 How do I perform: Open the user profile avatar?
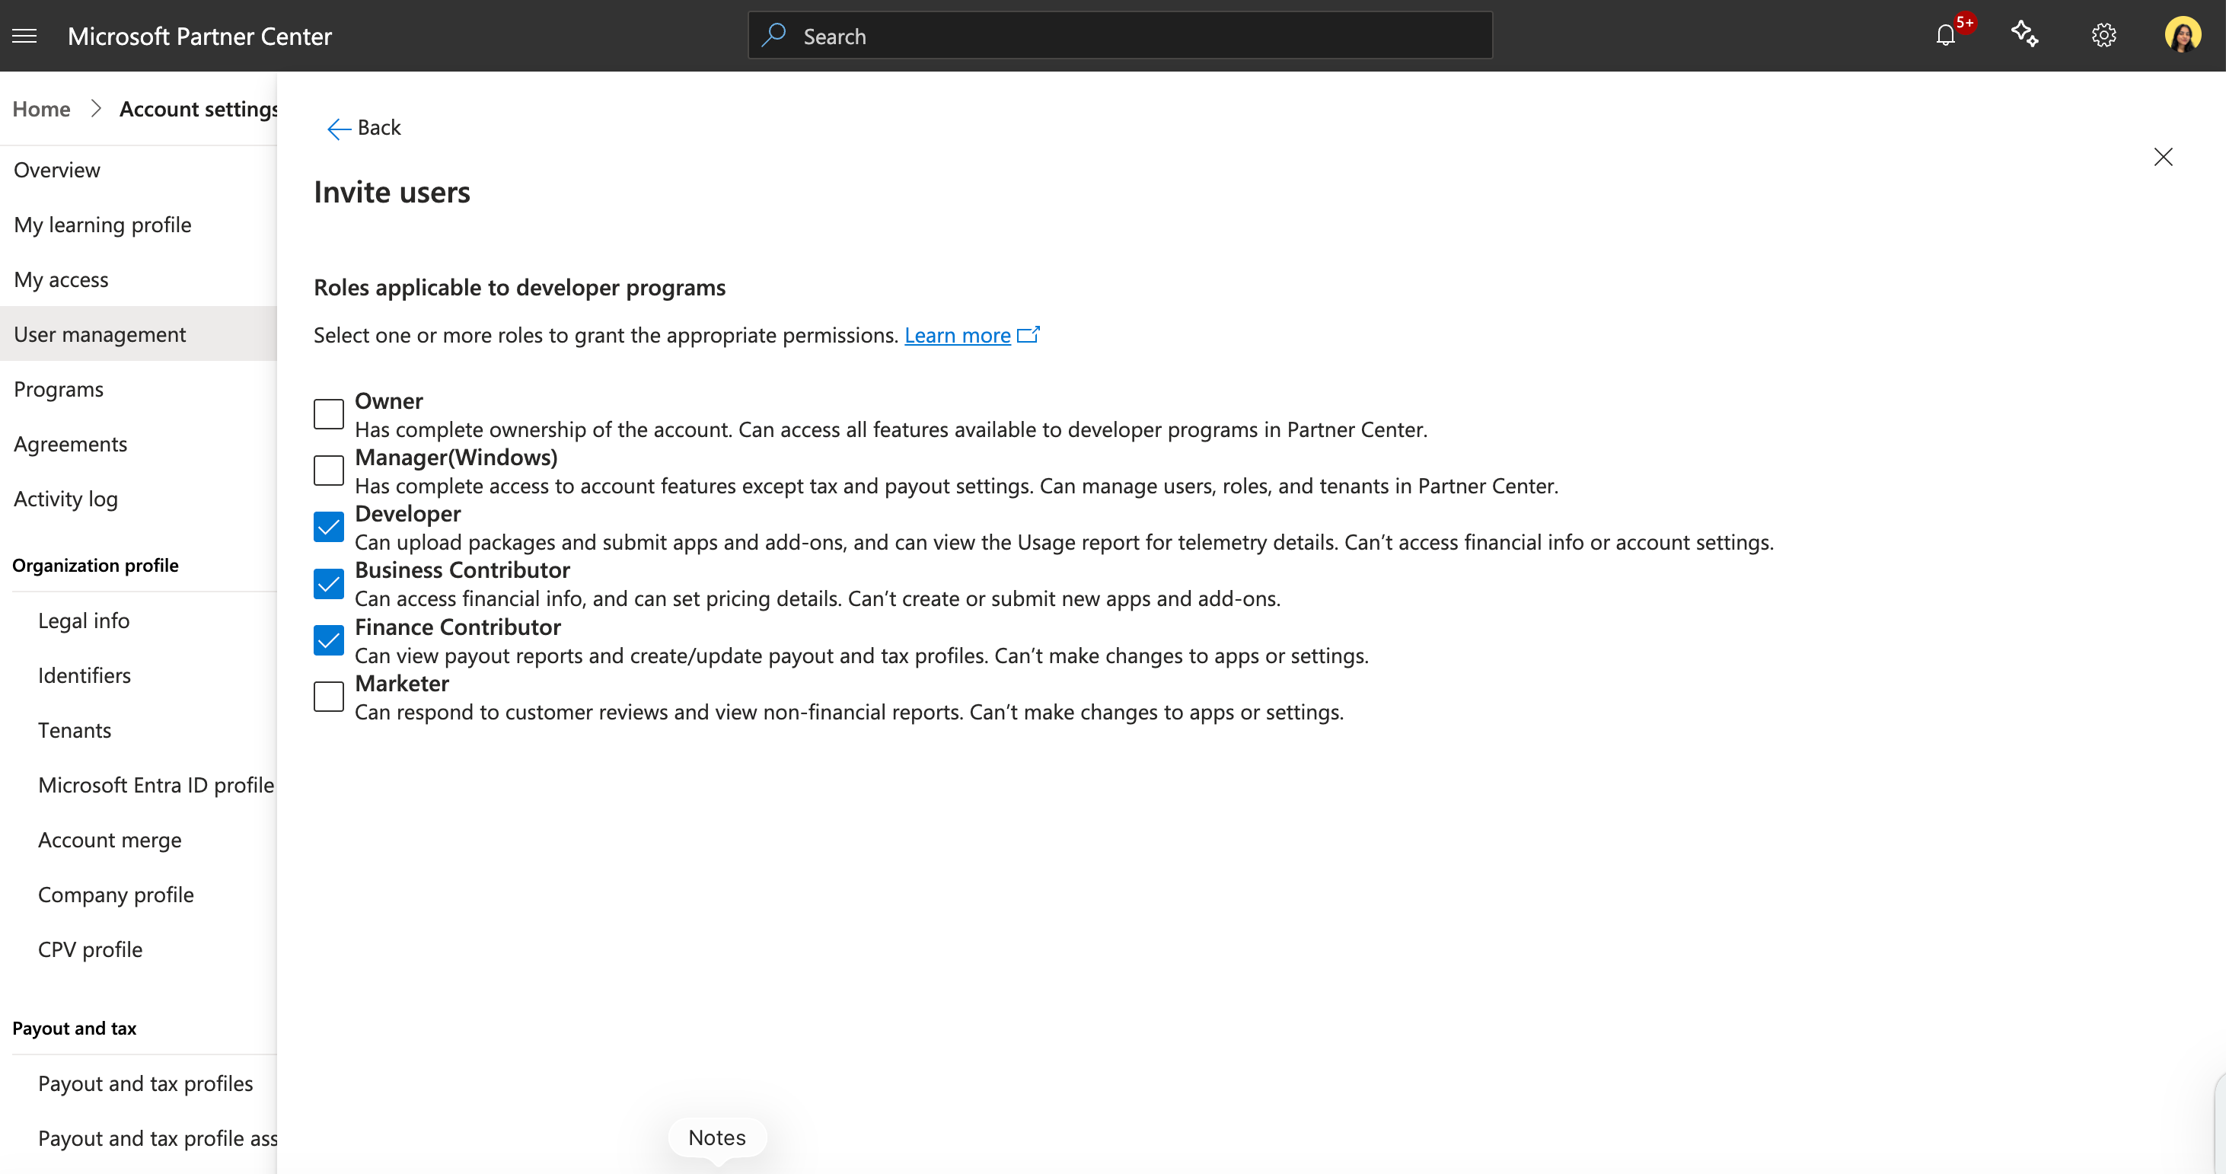2183,36
